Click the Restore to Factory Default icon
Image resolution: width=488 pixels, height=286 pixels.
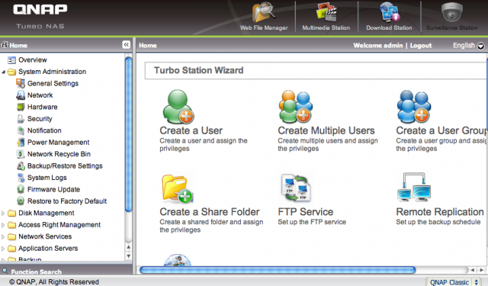pos(21,201)
